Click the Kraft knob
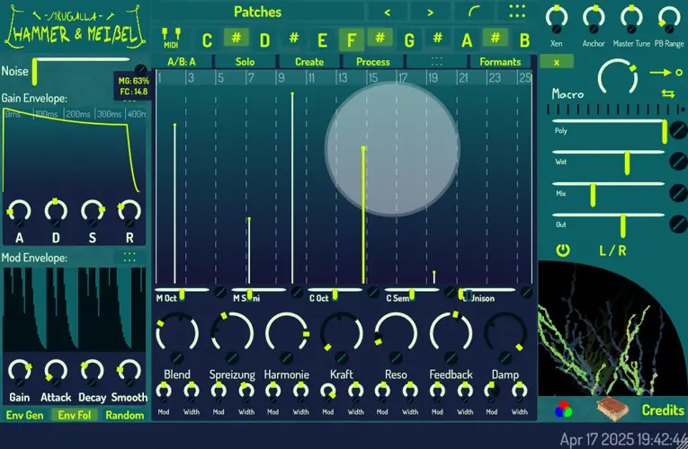Screen dimensions: 688x449 342,334
